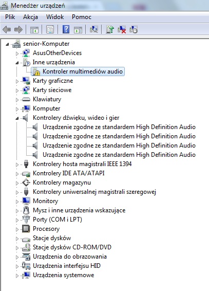Viewport: 209px width, 291px height.
Task: Expand the Karty graficzne category
Action: 17,81
